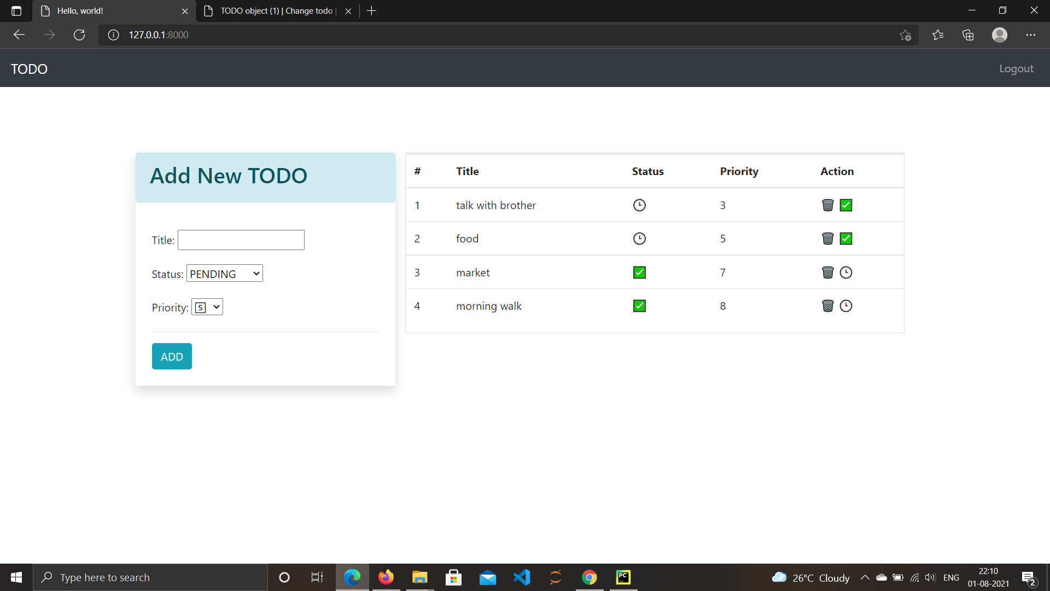The height and width of the screenshot is (591, 1050).
Task: Open the Status dropdown showing PENDING
Action: (224, 273)
